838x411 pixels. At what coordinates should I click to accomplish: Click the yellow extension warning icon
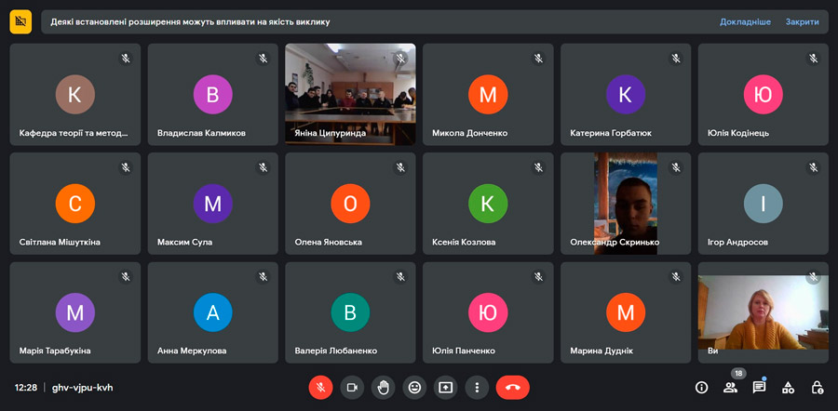pyautogui.click(x=20, y=21)
